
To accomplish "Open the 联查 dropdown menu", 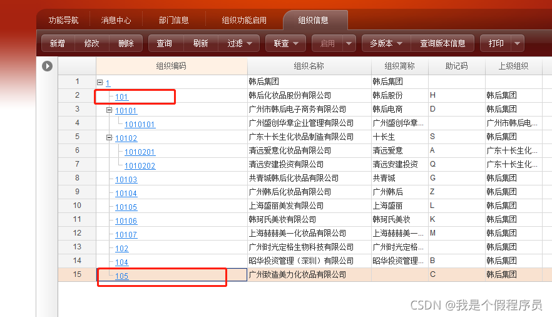I will tap(286, 43).
